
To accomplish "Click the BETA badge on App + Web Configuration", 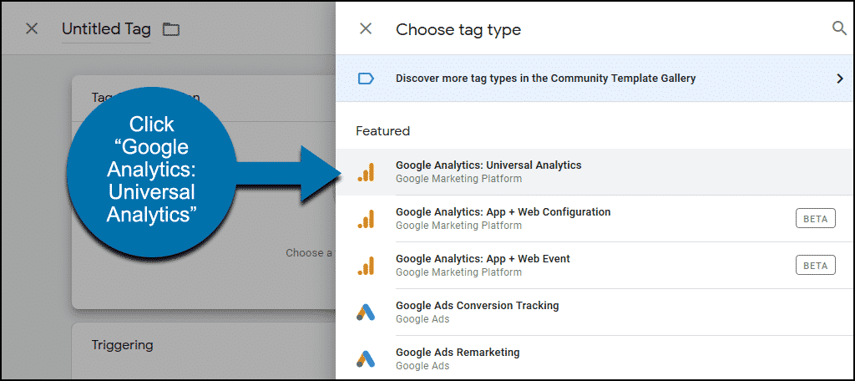I will (x=815, y=219).
